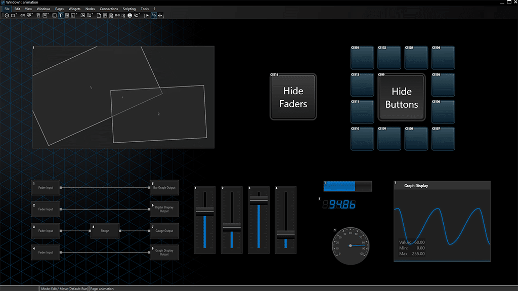Click the handle of fader 3
Screen dimensions: 518x291
(x=258, y=201)
